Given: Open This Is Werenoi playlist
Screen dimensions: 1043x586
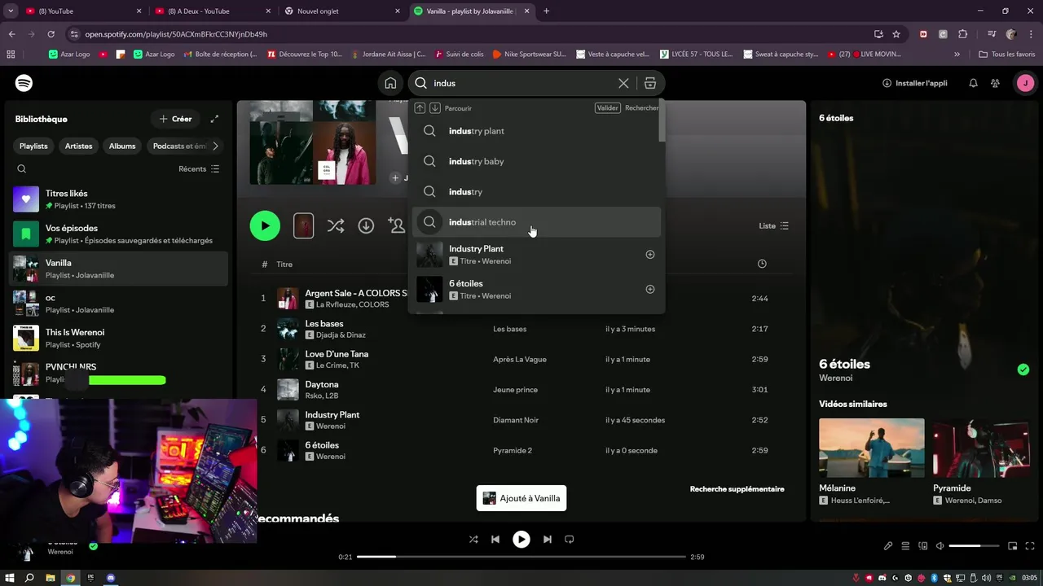Looking at the screenshot, I should [x=119, y=338].
